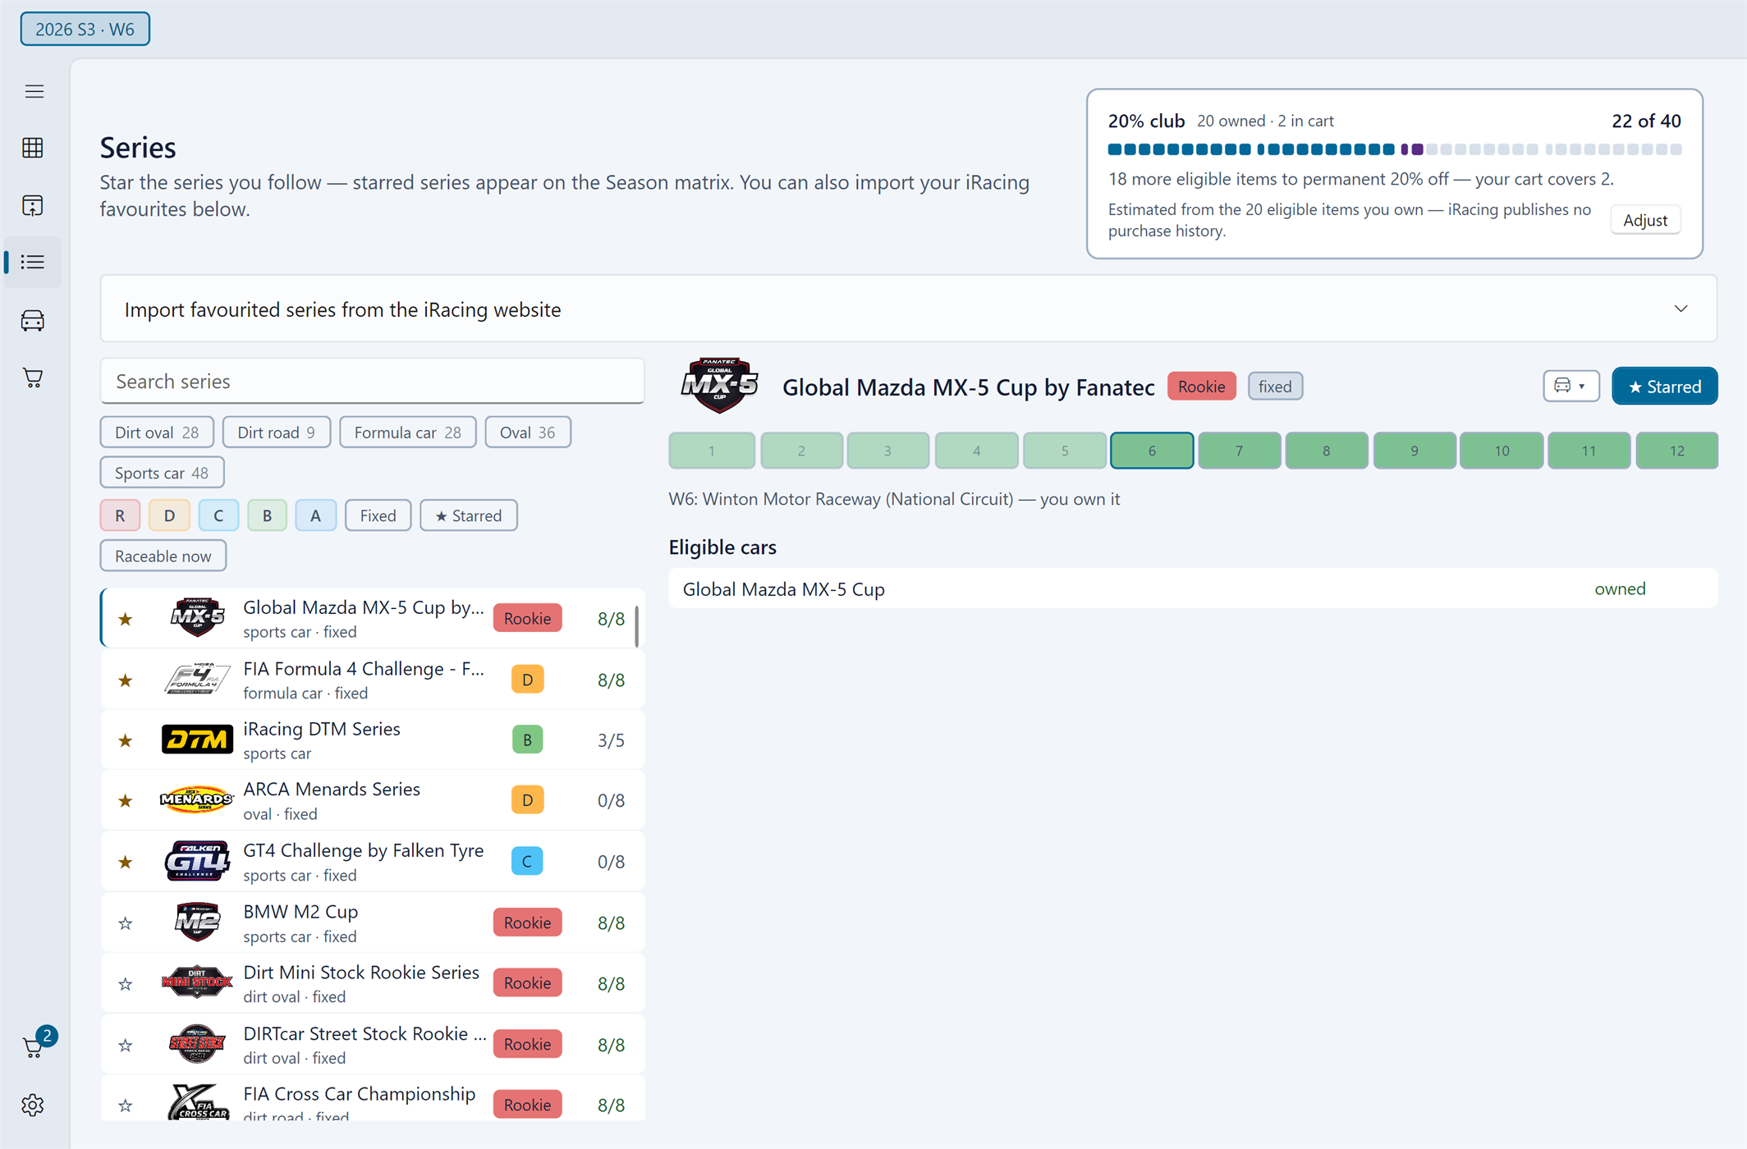The image size is (1747, 1149).
Task: Click the Search series input field
Action: click(x=372, y=381)
